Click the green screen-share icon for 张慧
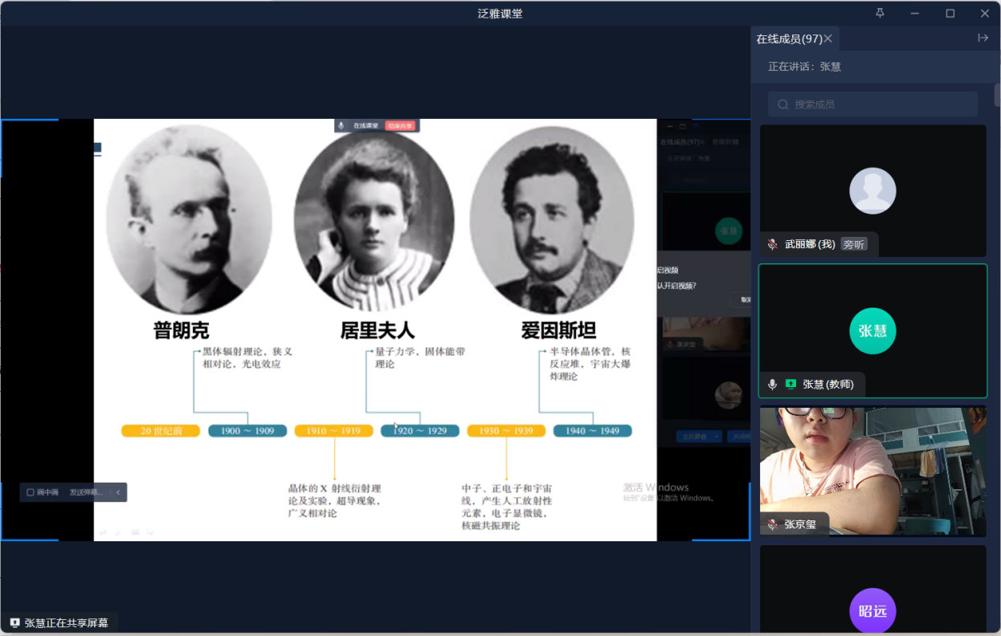The height and width of the screenshot is (636, 1001). click(791, 385)
